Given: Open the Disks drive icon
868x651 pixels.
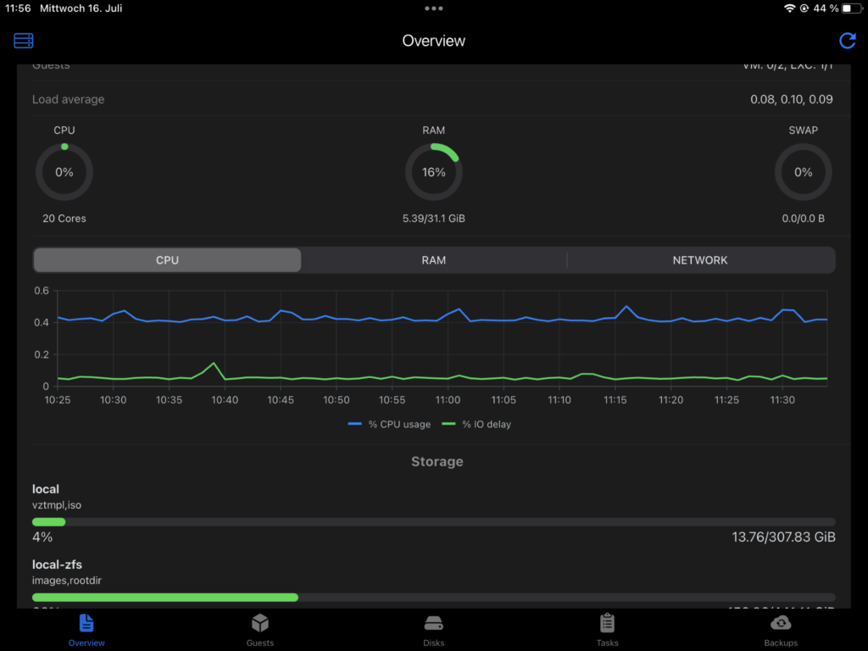Looking at the screenshot, I should pos(433,624).
